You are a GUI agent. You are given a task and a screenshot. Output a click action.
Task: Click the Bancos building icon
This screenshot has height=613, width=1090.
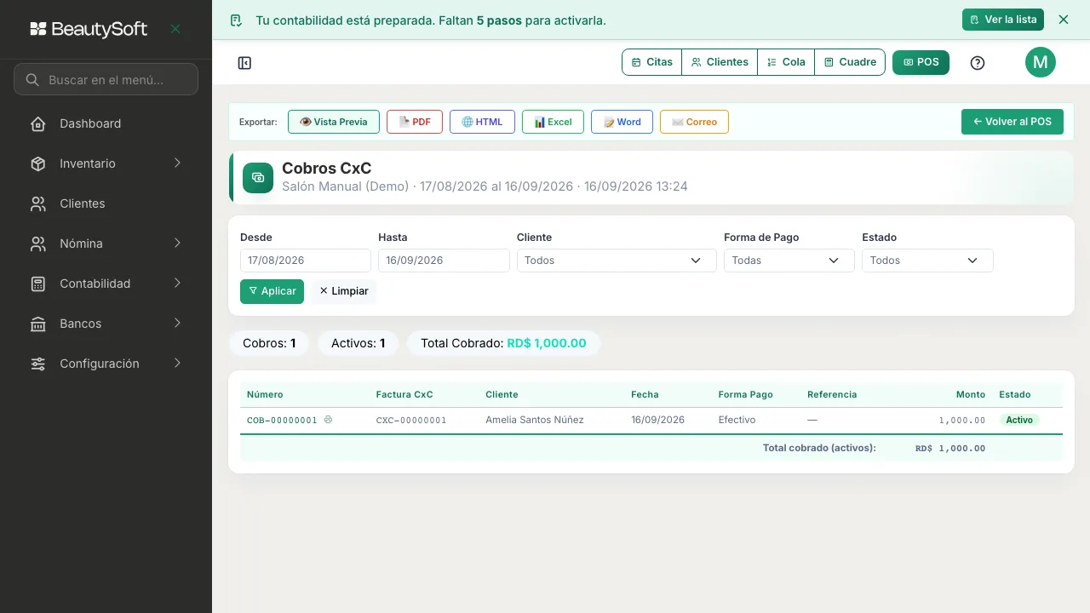(38, 324)
